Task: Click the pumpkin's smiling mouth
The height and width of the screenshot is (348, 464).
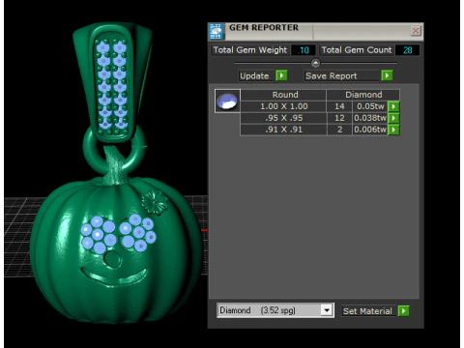Action: (x=114, y=277)
